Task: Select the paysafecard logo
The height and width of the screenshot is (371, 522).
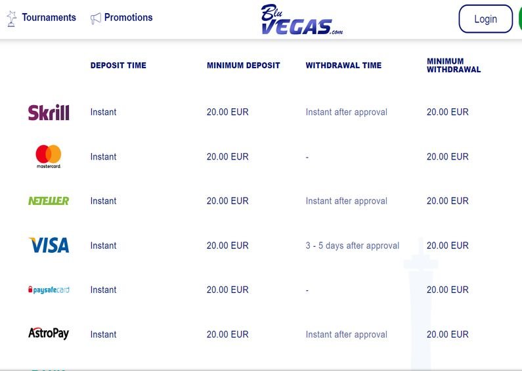Action: [x=49, y=290]
